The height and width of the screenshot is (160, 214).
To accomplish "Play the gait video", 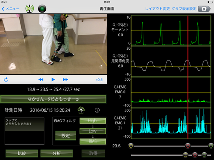I will (x=53, y=79).
